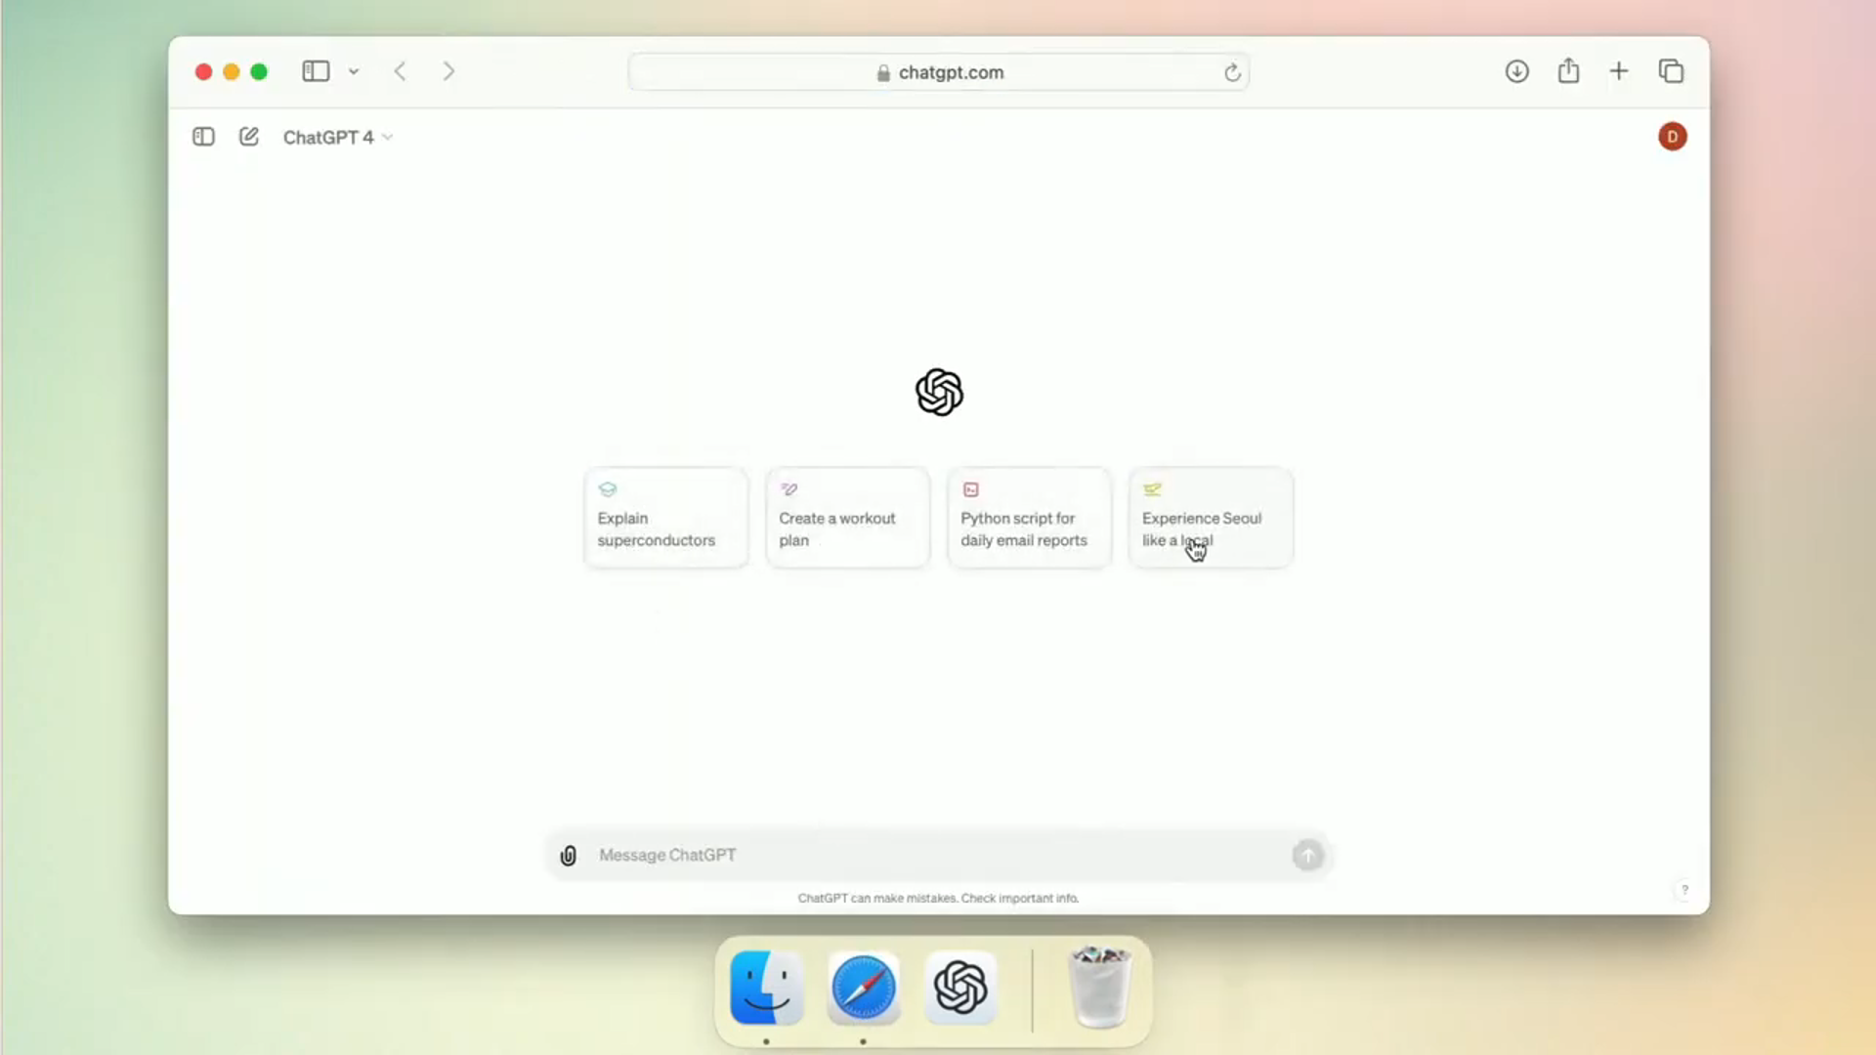This screenshot has width=1876, height=1055.
Task: Toggle the Safari sidebar button
Action: click(316, 71)
